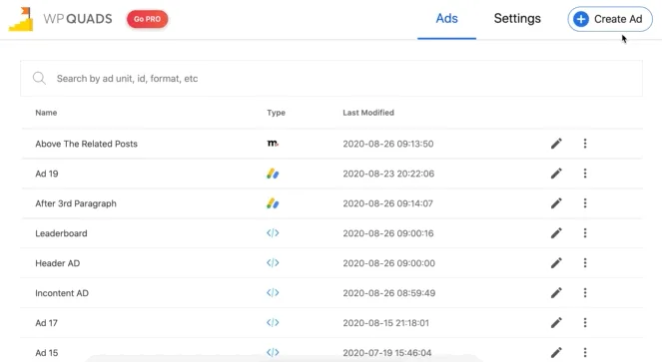Viewport: 662px width, 362px height.
Task: Select the Ad 15 name
Action: (47, 353)
